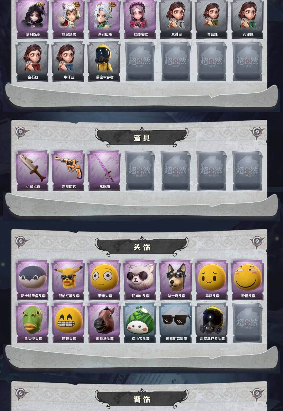Pick the 鱼头怪头套 green fish headgear
Screen dimensions: 283x411
tap(33, 323)
